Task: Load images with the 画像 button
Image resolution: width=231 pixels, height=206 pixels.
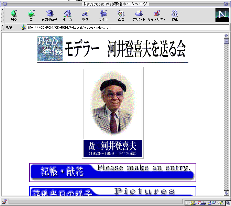Action: point(121,15)
